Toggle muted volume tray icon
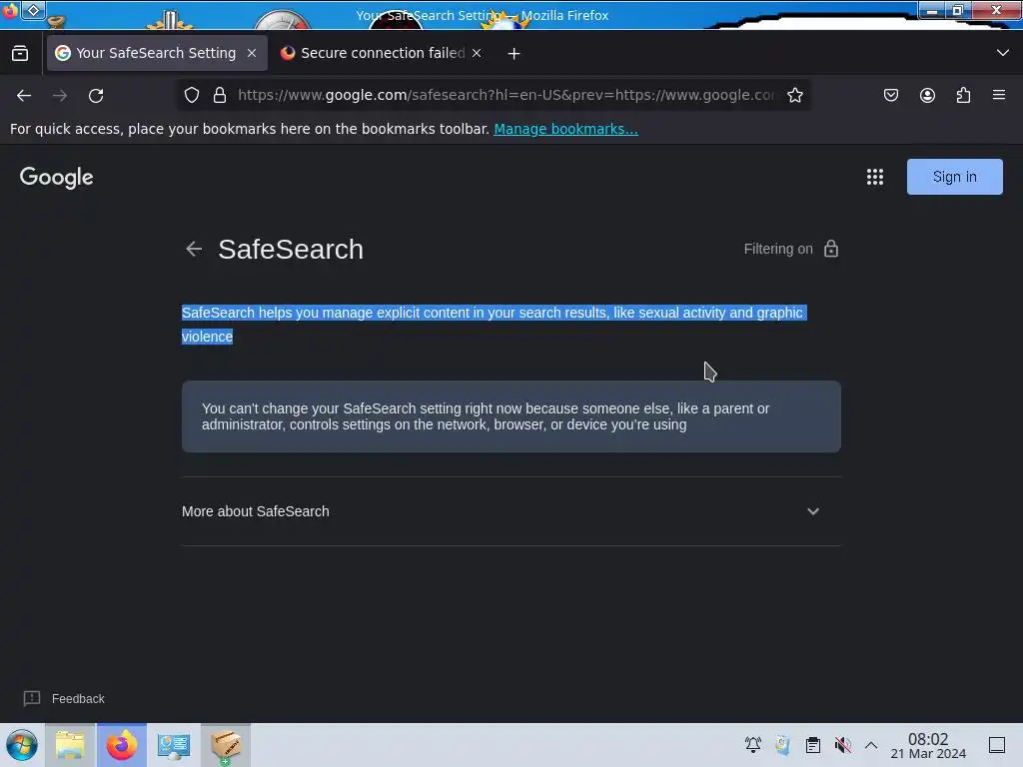Viewport: 1023px width, 767px height. [x=842, y=745]
